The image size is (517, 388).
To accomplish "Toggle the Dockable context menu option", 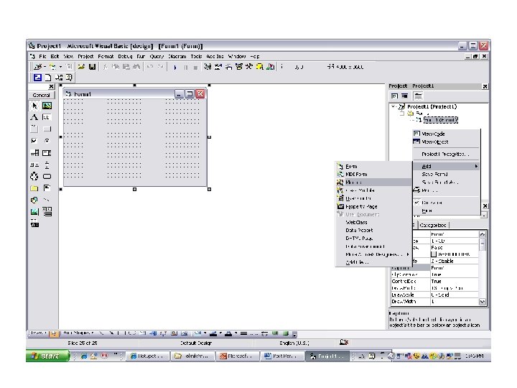I will tap(432, 203).
